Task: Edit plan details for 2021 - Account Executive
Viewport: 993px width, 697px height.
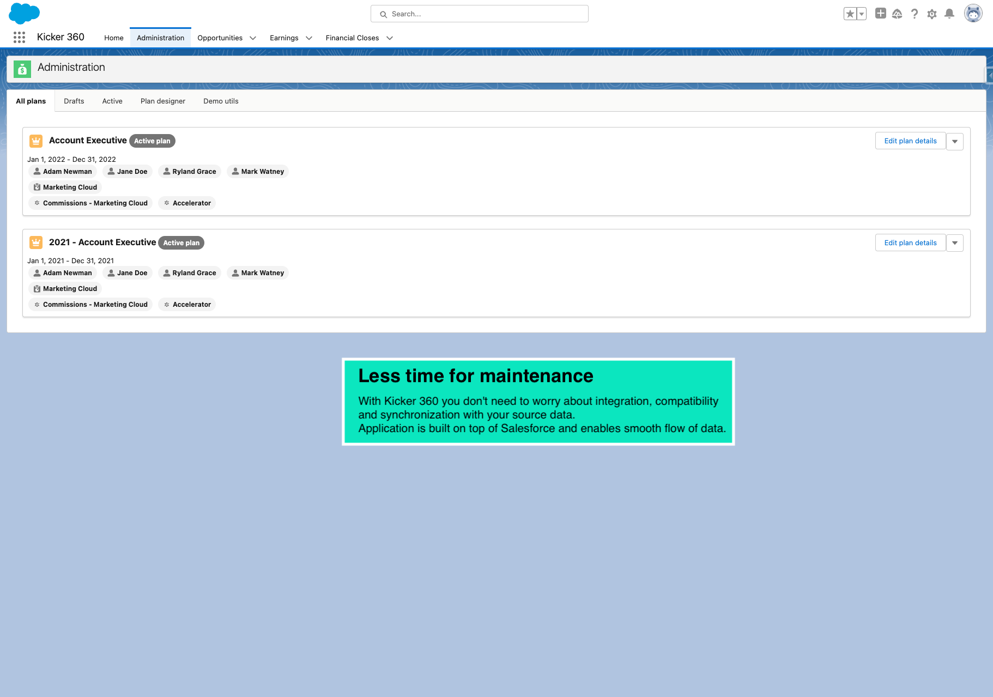Action: [x=911, y=243]
